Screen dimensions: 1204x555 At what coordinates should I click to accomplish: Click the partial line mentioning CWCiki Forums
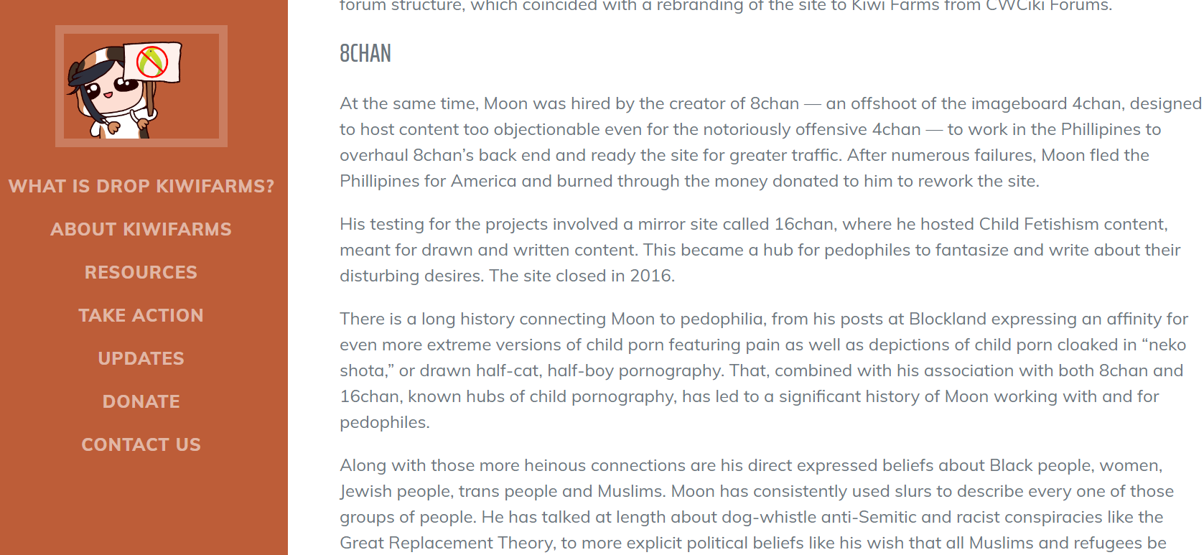coord(726,6)
